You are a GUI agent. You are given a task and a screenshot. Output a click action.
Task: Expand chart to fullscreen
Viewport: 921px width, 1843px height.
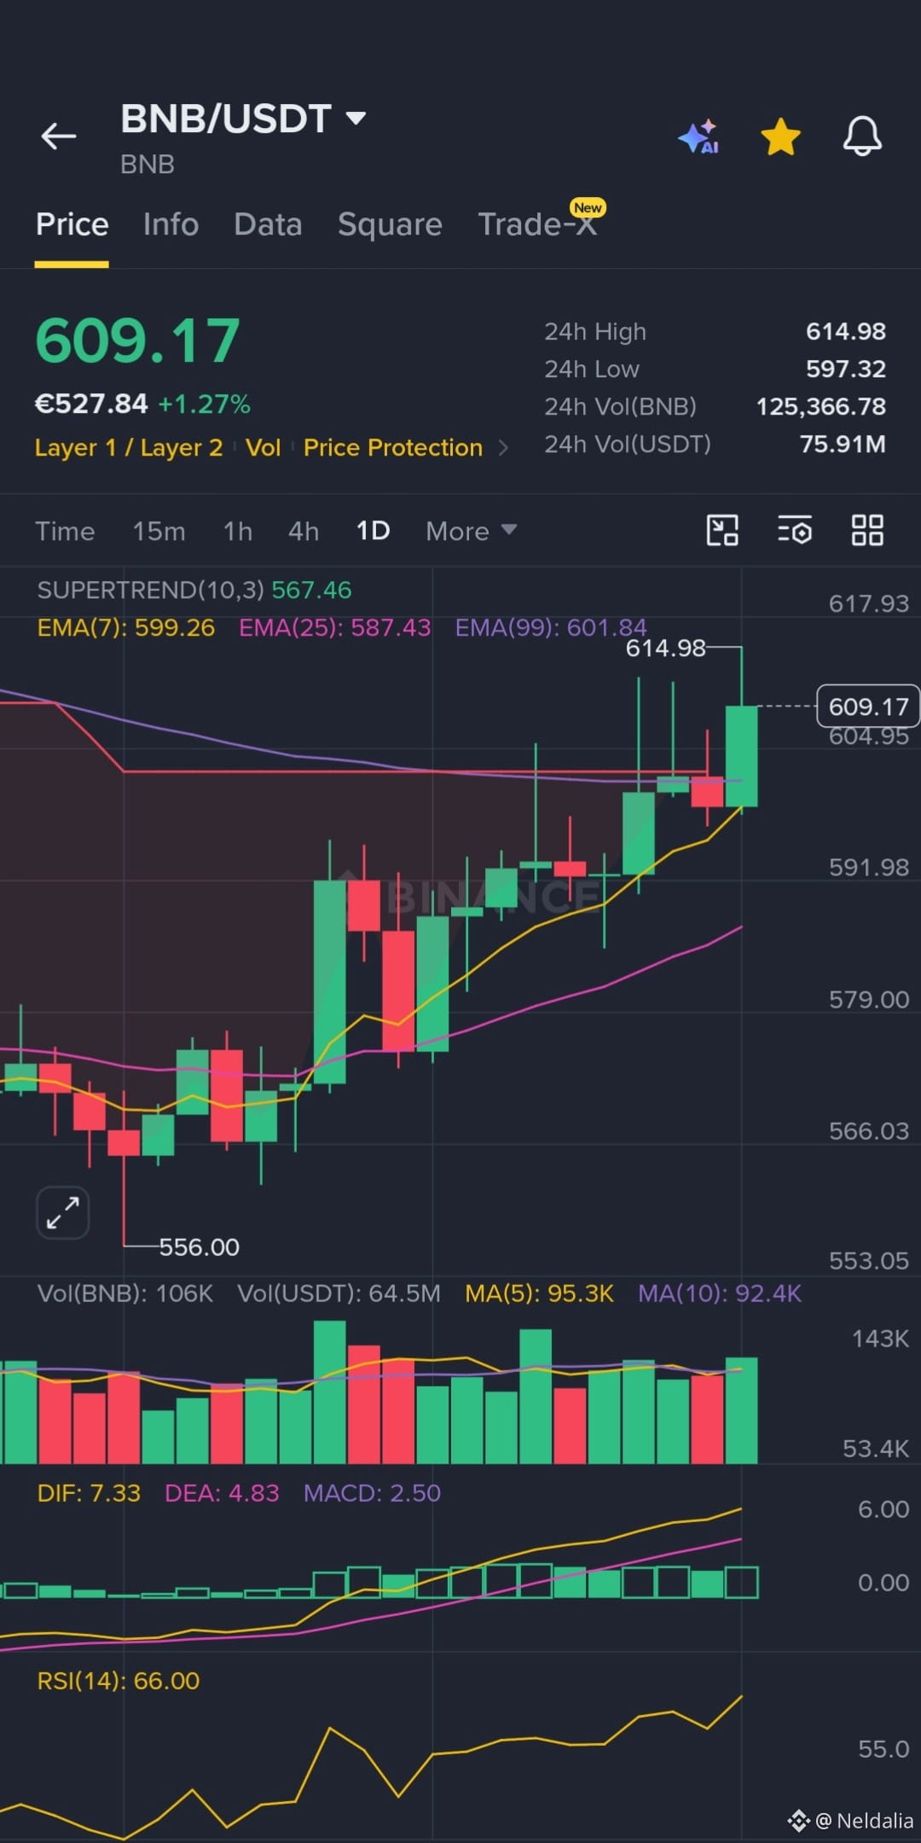coord(63,1212)
